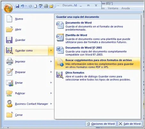
Task: Expand the Business Contact Manager submenu arrow
Action: tap(51, 104)
